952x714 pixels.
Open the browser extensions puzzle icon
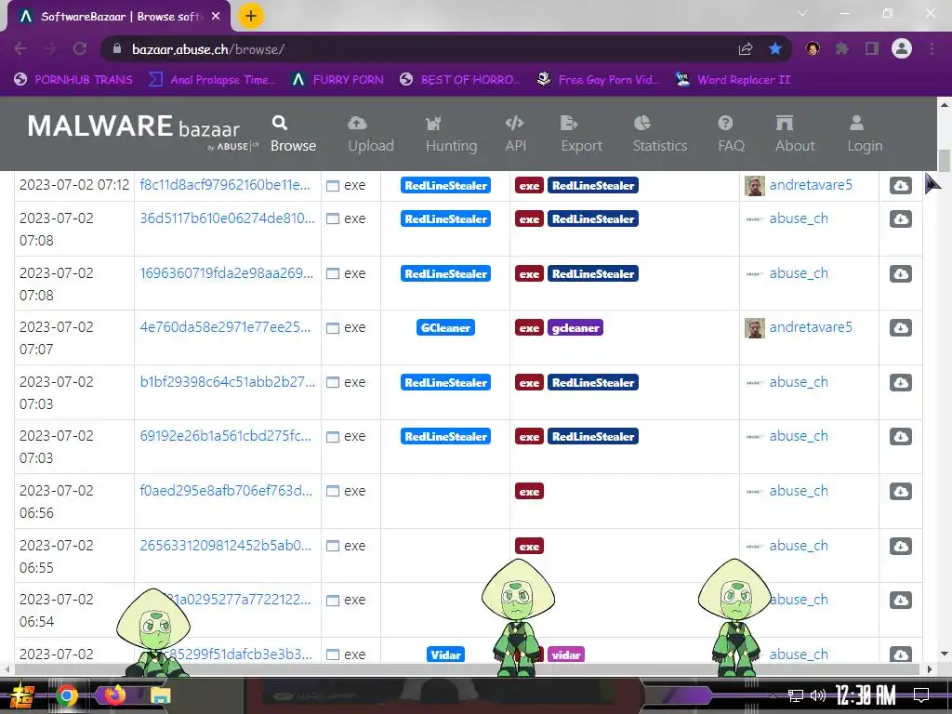841,48
